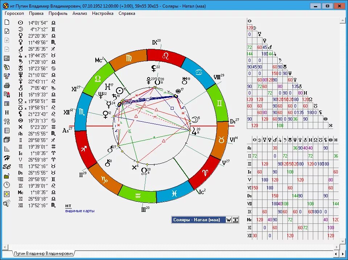348x260 pixels.
Task: Click the picture landscape icon in toolbar
Action: tap(7, 58)
